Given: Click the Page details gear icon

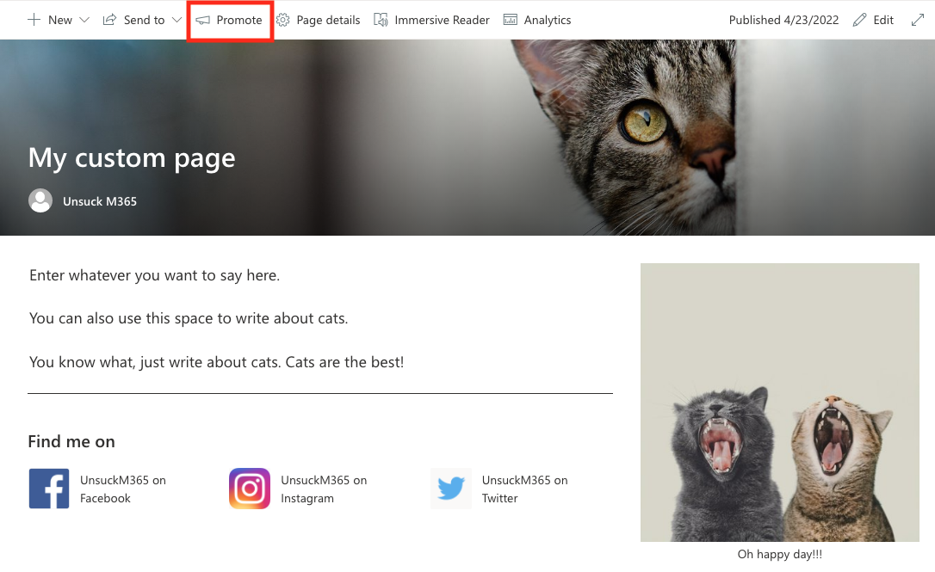Looking at the screenshot, I should [x=284, y=19].
